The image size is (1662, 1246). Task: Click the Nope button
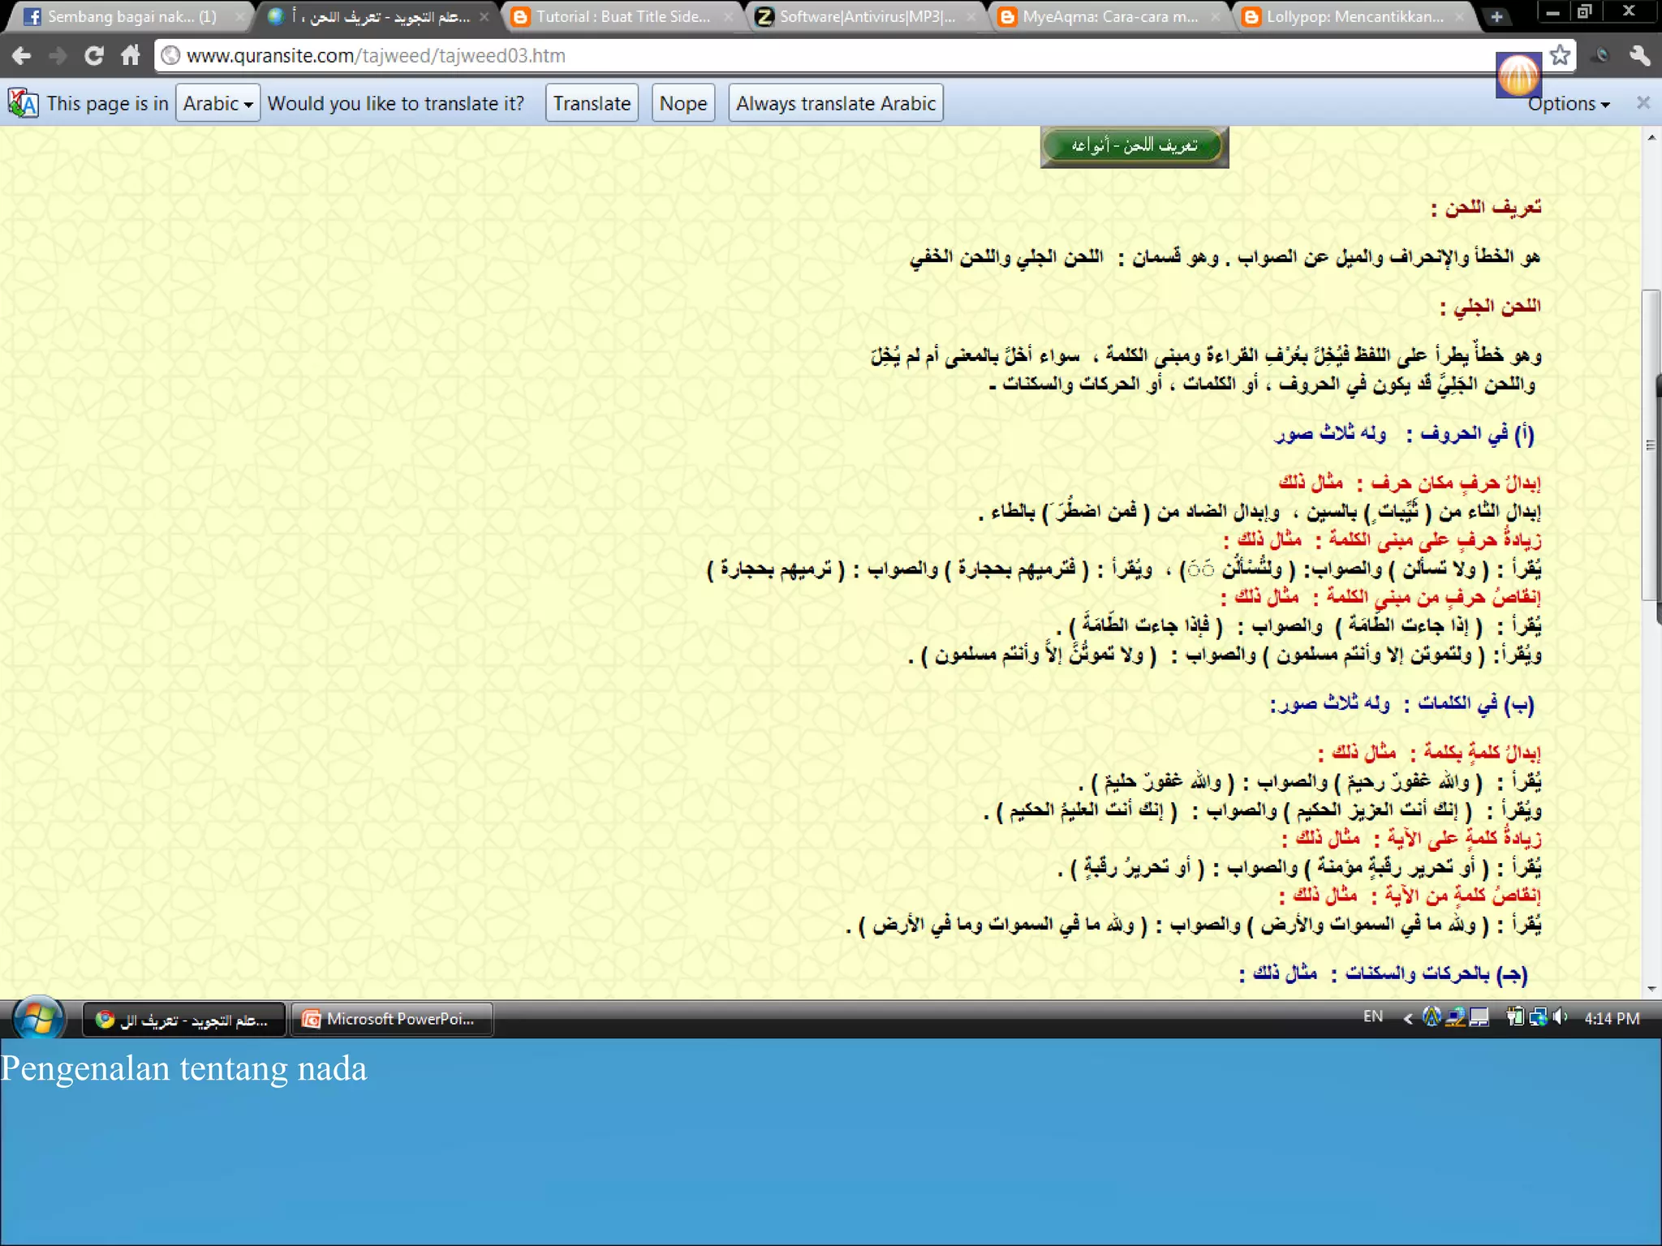pyautogui.click(x=682, y=103)
